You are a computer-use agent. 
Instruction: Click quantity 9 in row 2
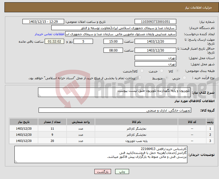52,135
